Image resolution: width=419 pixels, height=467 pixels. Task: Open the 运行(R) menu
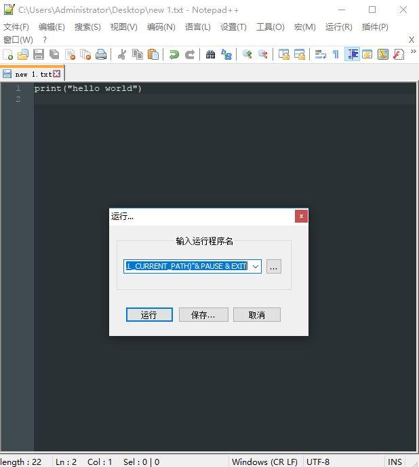pos(339,27)
